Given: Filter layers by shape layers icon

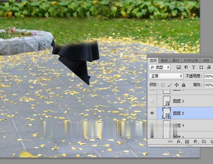Looking at the screenshot, I should [201, 67].
